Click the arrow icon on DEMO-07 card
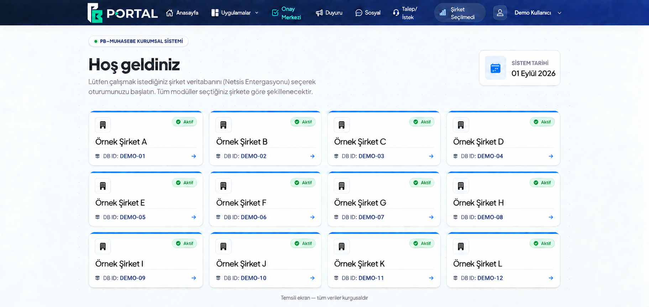The width and height of the screenshot is (649, 307). 431,217
